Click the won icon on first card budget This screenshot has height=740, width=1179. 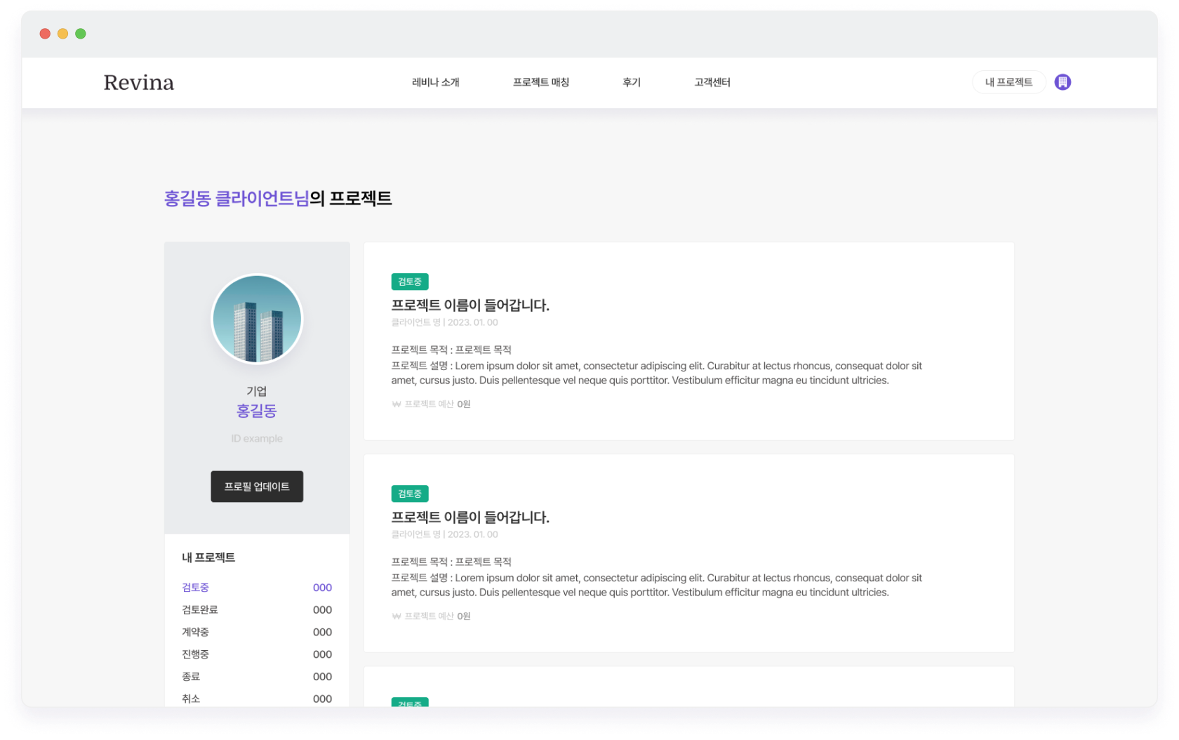tap(396, 404)
